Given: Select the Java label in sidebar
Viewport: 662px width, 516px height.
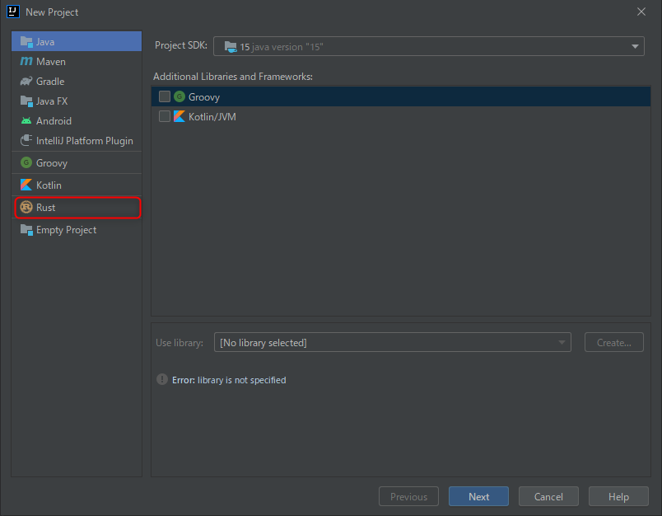Looking at the screenshot, I should (45, 42).
